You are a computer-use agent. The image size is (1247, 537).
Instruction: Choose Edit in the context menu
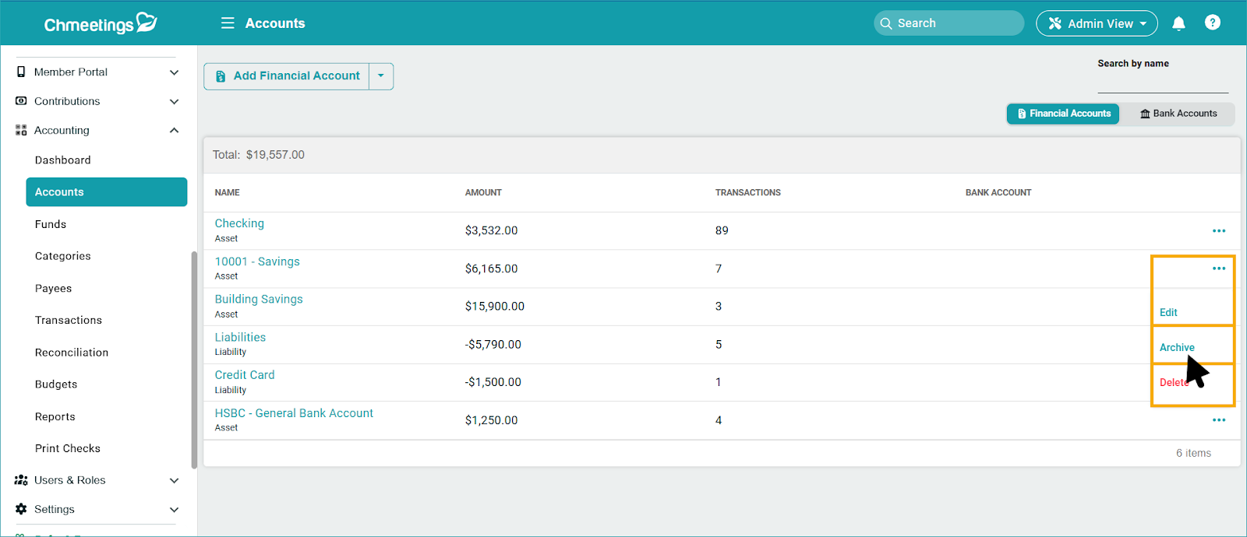point(1168,312)
